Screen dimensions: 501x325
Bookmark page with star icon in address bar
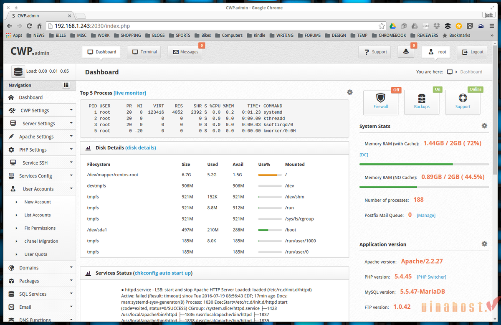(381, 25)
